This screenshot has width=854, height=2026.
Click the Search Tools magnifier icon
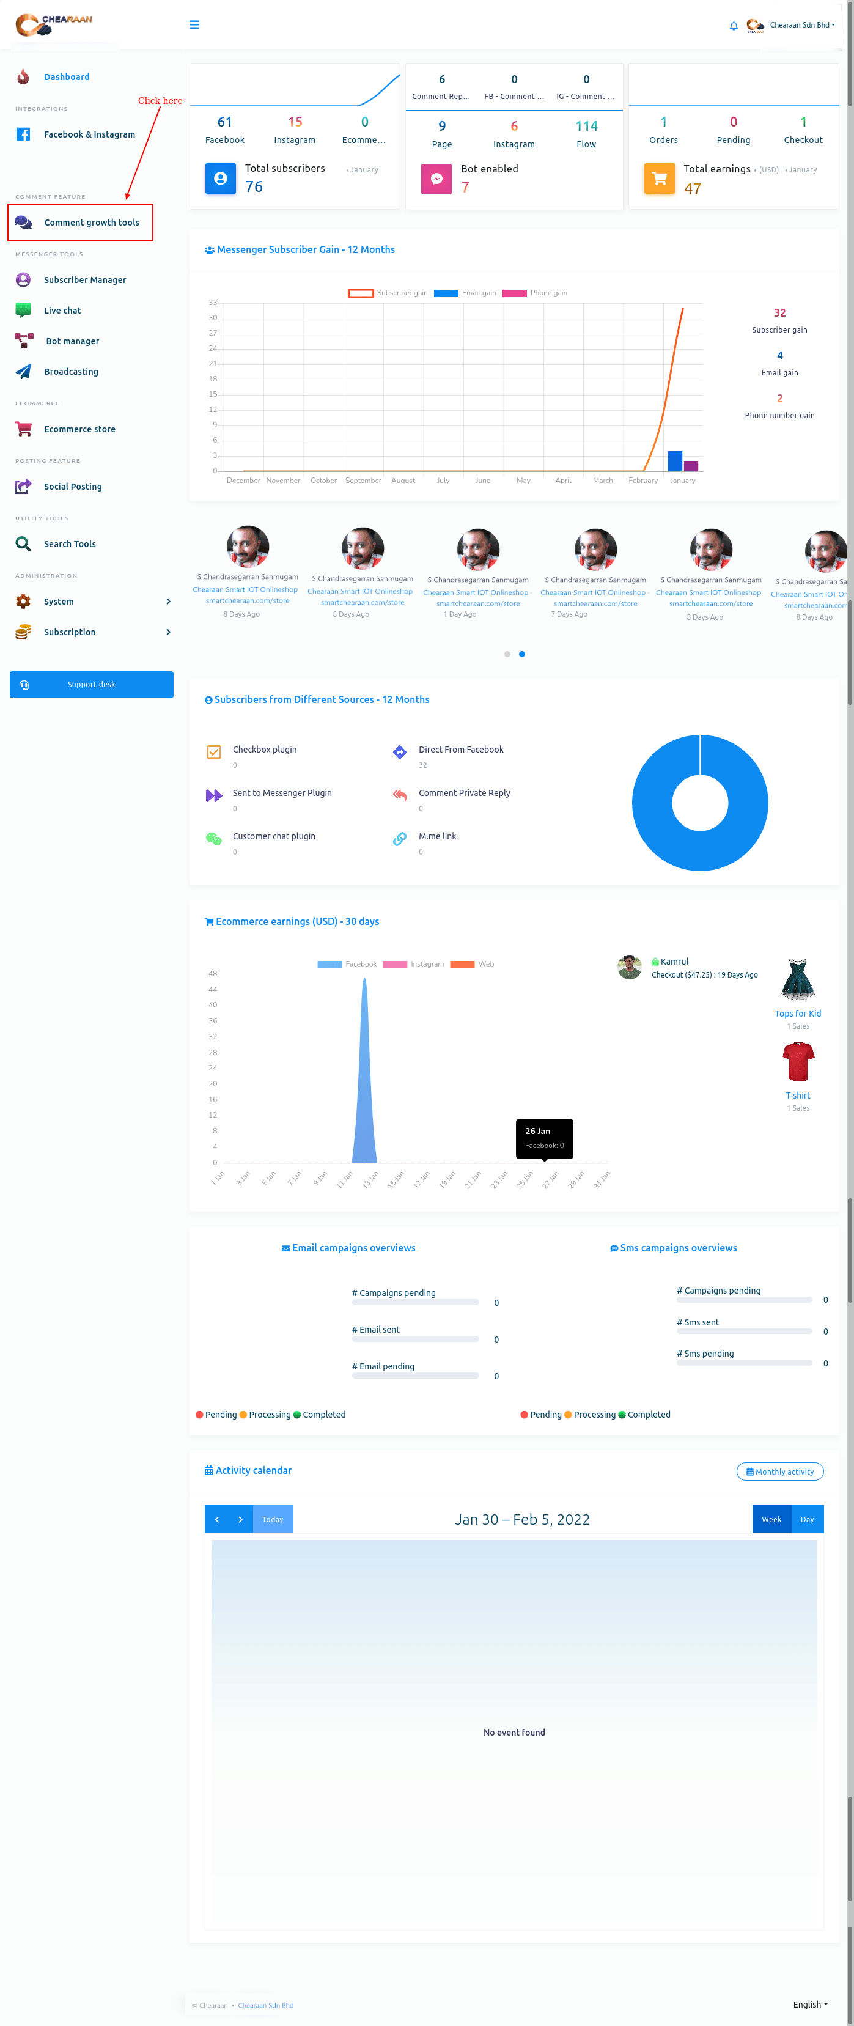(x=24, y=544)
